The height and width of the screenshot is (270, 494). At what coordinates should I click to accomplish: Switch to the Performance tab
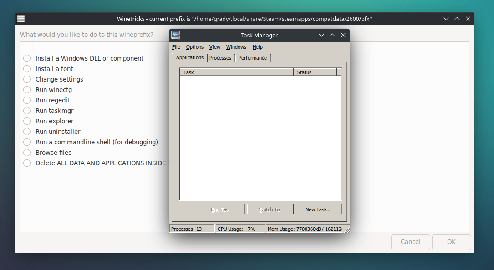(x=253, y=58)
